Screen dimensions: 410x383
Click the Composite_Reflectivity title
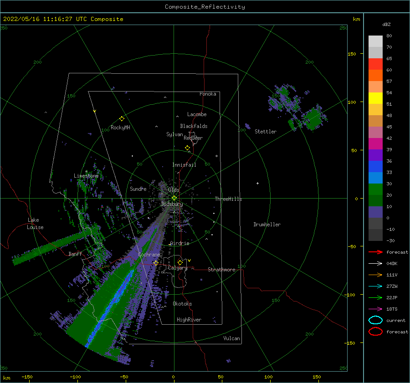point(205,7)
